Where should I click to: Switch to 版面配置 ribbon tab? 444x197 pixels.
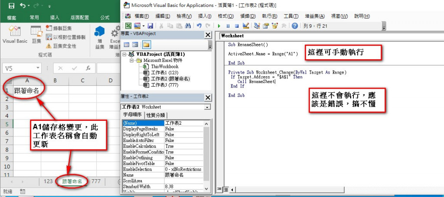point(80,17)
